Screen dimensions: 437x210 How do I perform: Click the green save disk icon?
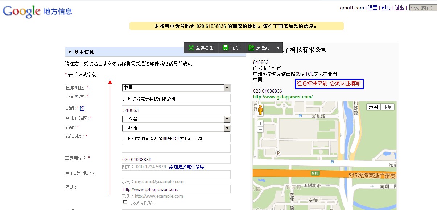(226, 48)
